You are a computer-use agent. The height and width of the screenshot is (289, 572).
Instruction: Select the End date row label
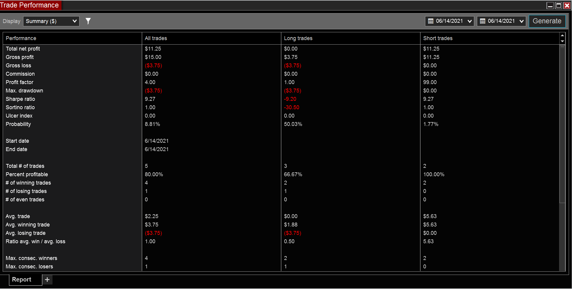point(16,149)
